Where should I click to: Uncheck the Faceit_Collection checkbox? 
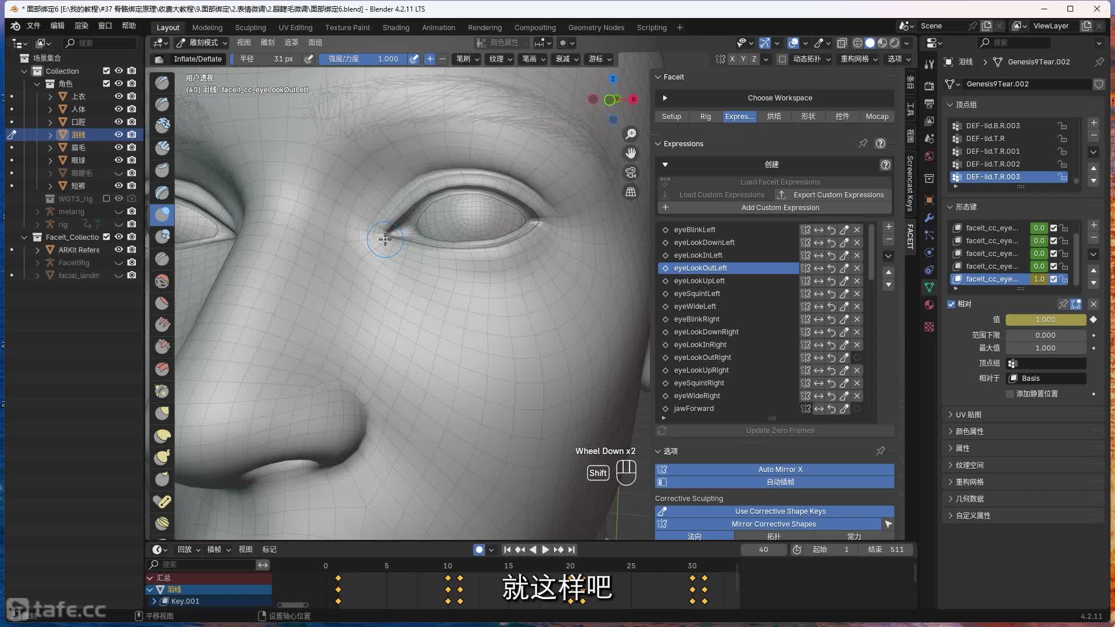click(x=106, y=237)
